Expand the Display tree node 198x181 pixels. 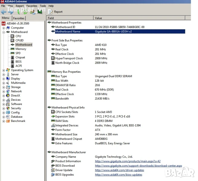point(4,79)
